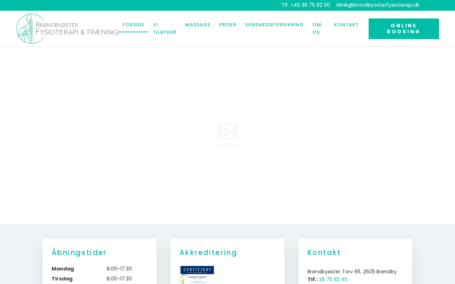The height and width of the screenshot is (284, 455).
Task: Open the accreditation certificate thumbnail
Action: click(197, 275)
